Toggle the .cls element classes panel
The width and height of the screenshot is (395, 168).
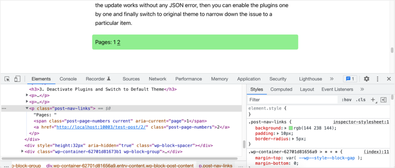point(361,100)
